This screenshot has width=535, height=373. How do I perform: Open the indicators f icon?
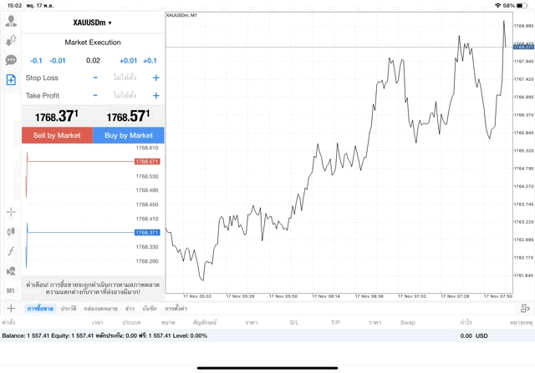point(11,251)
